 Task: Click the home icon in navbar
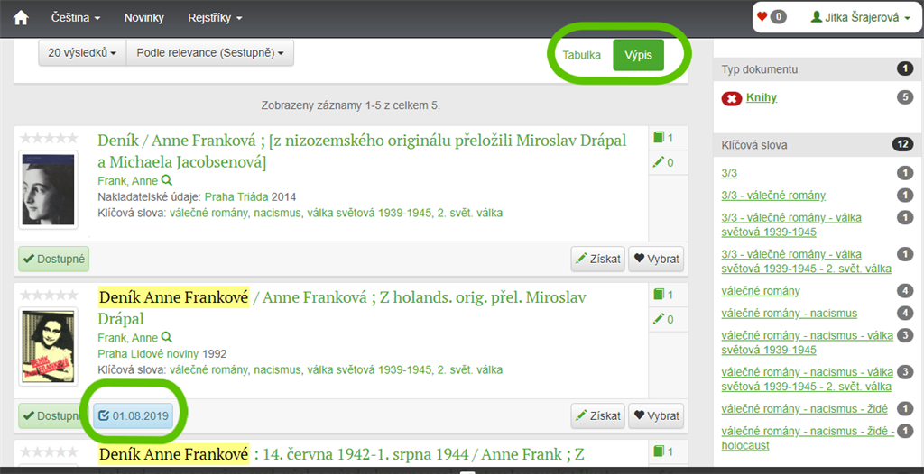point(20,18)
